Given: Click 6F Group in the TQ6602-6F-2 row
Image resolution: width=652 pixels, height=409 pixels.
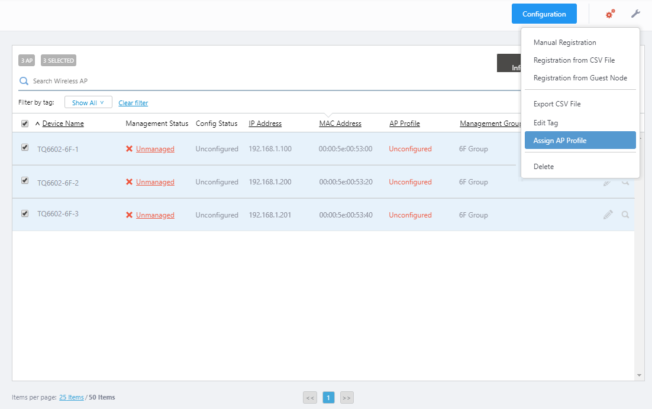Looking at the screenshot, I should click(x=473, y=182).
